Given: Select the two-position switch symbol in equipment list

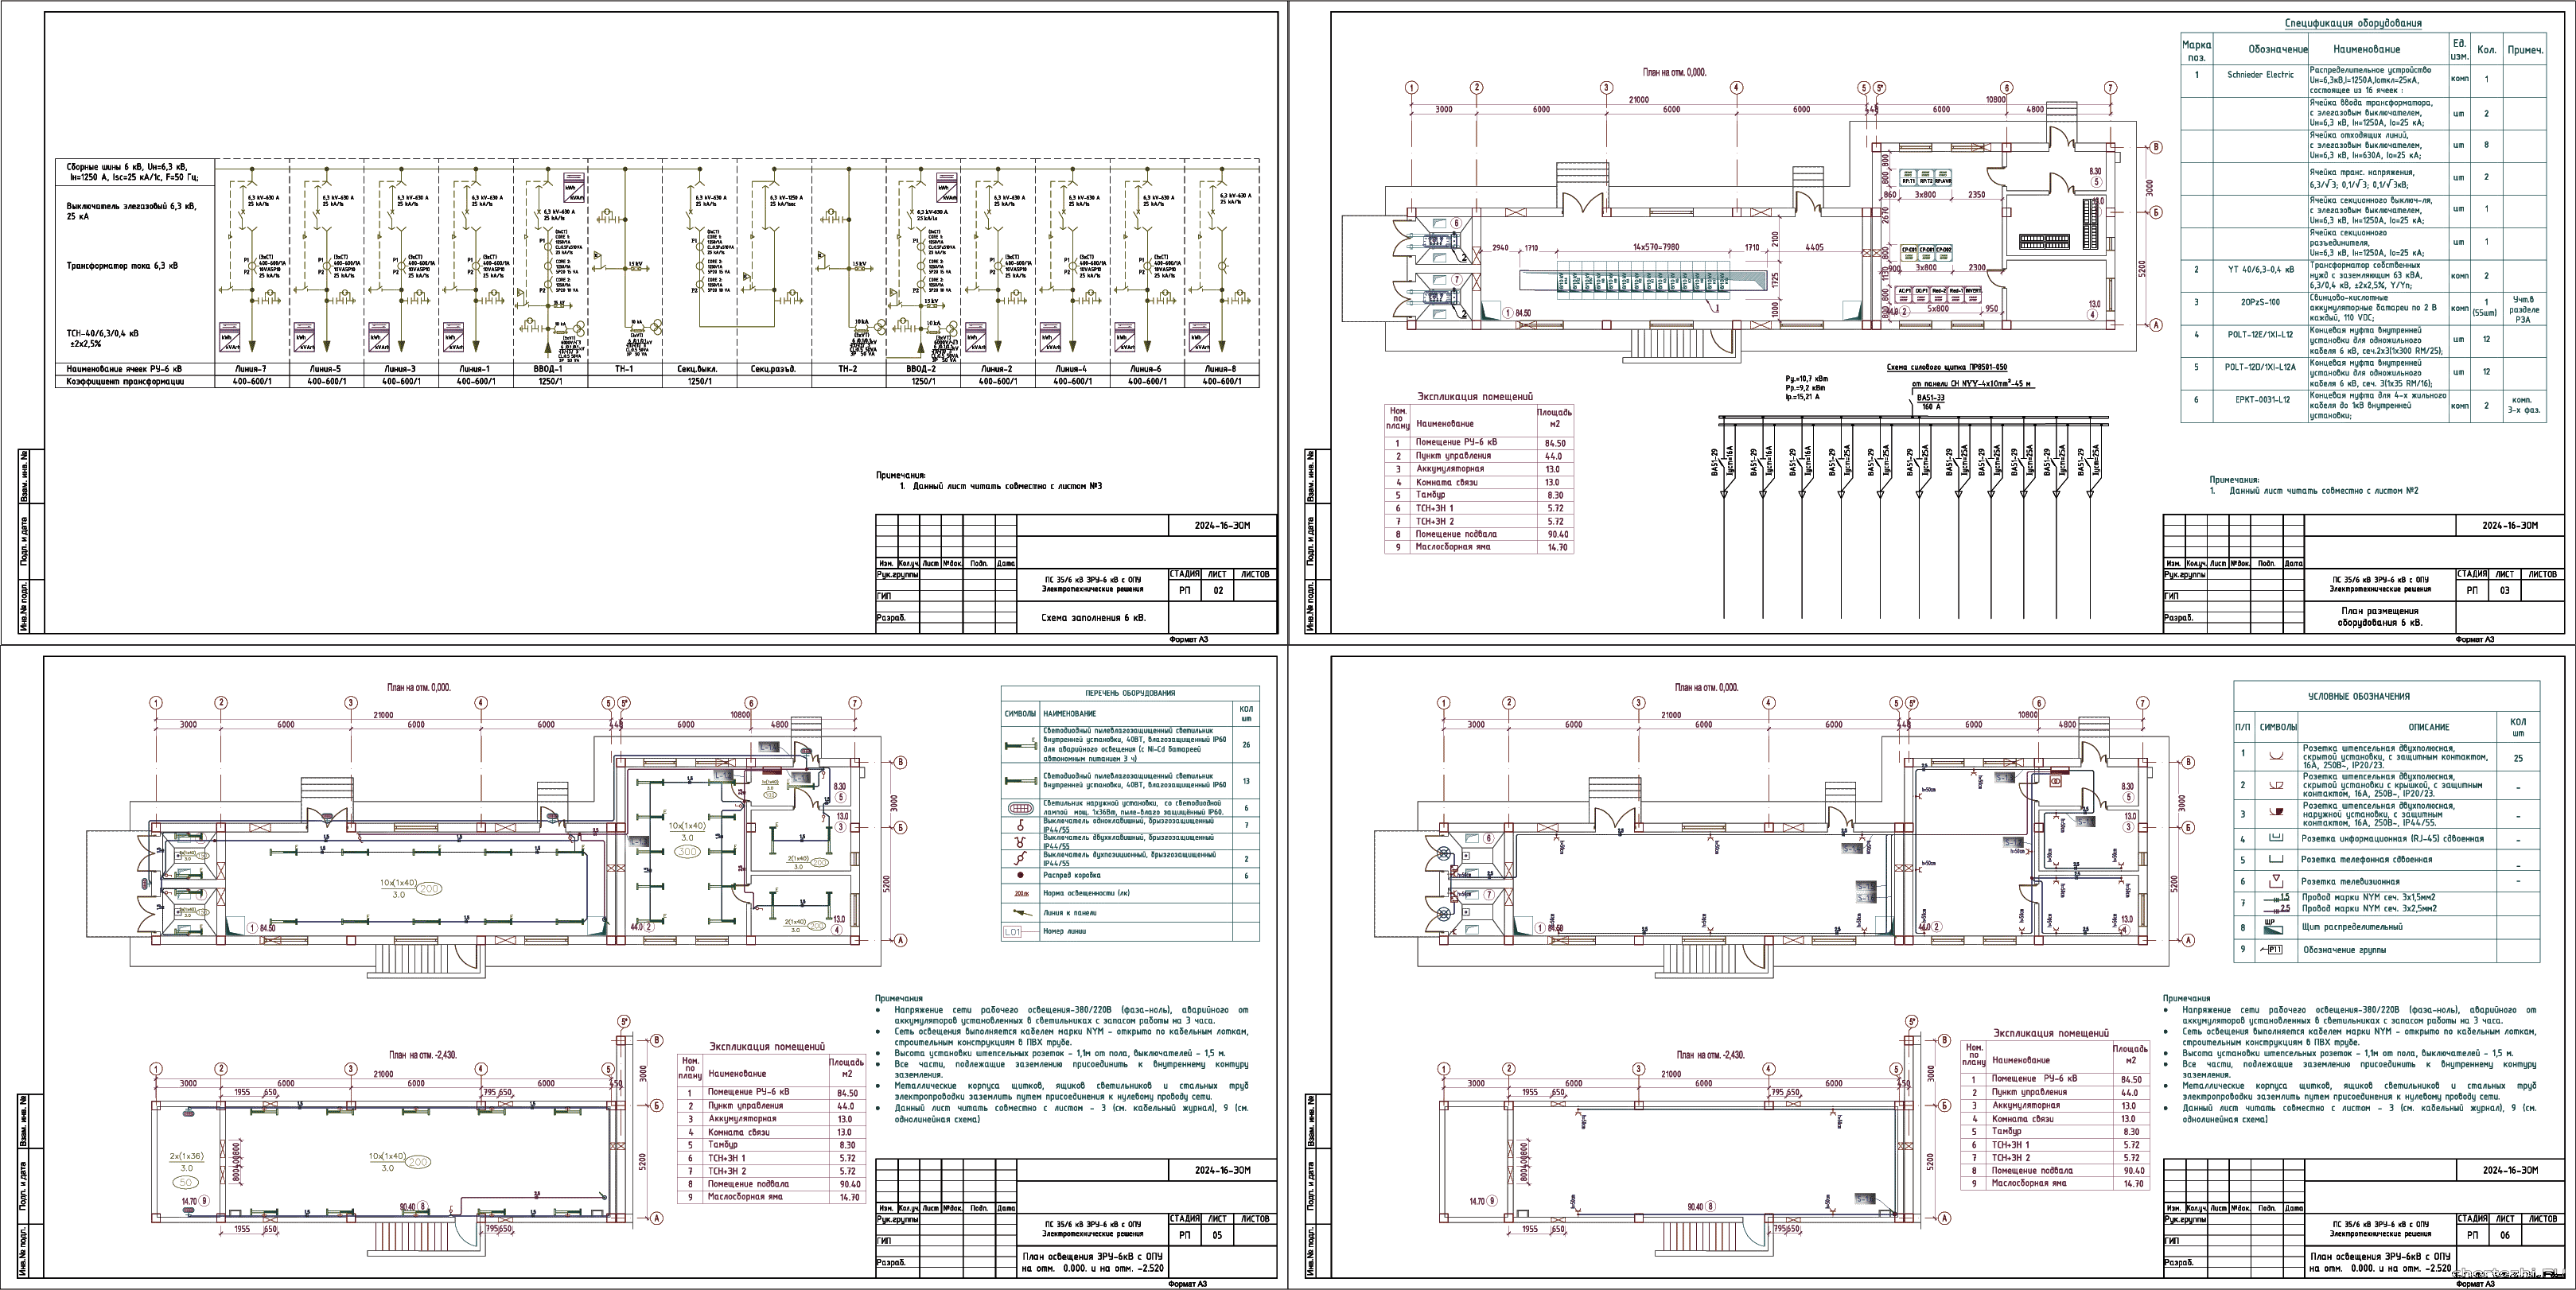Looking at the screenshot, I should (x=1020, y=858).
